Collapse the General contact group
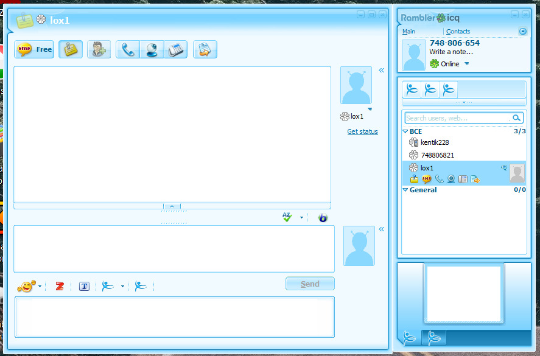The image size is (540, 356). click(x=405, y=190)
